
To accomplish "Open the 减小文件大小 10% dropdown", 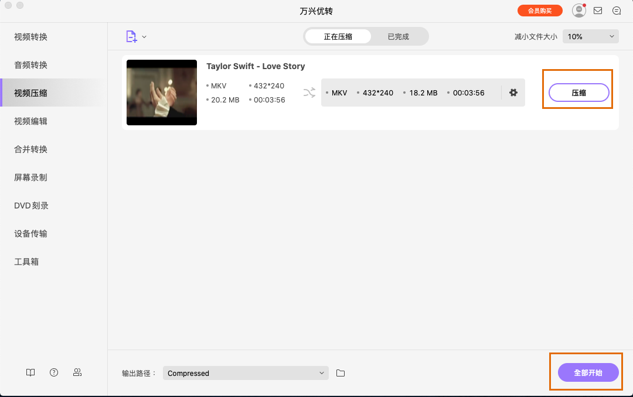I will [590, 36].
